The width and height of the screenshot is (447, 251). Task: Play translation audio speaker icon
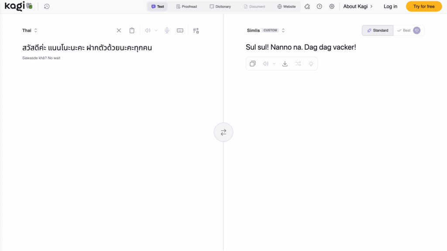pos(266,64)
